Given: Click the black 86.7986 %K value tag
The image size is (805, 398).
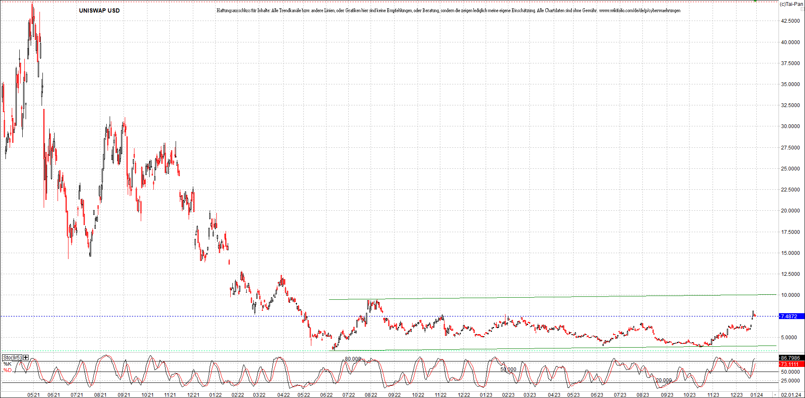Looking at the screenshot, I should (791, 358).
